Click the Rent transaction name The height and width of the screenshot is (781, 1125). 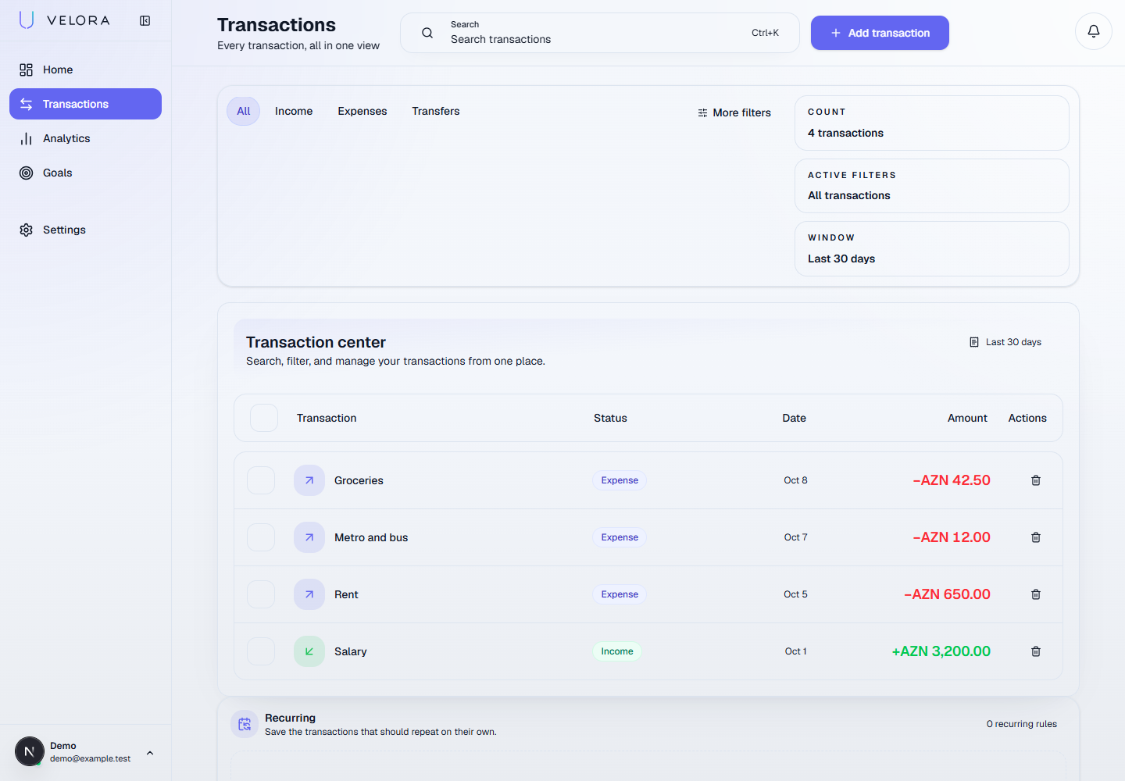click(346, 594)
